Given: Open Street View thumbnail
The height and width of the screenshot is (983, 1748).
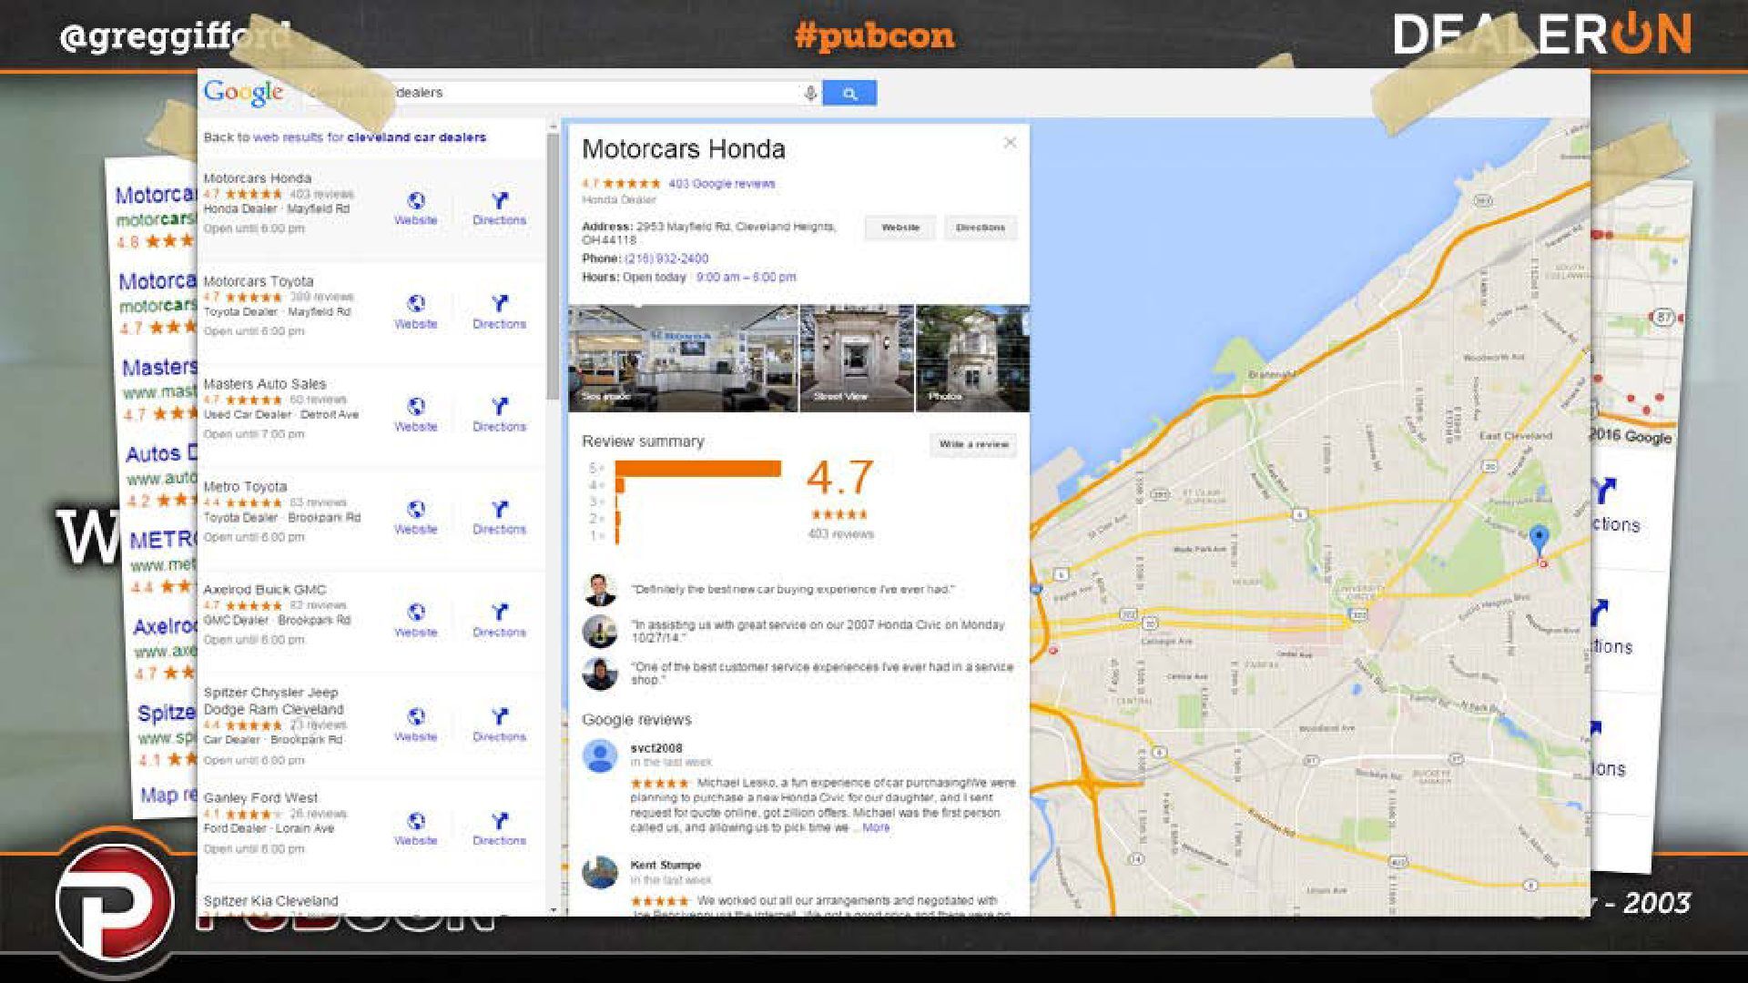Looking at the screenshot, I should click(857, 359).
